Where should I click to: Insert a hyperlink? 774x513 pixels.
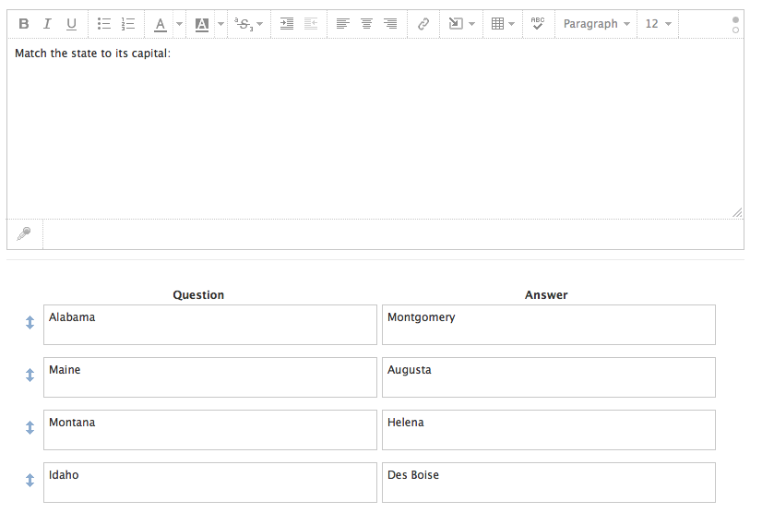pyautogui.click(x=423, y=24)
